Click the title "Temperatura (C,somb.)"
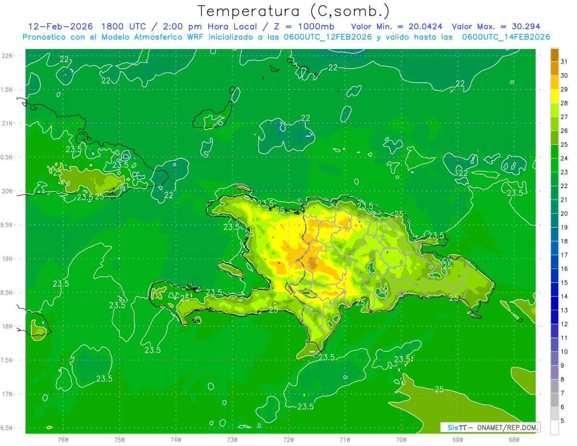This screenshot has height=446, width=577. point(294,11)
